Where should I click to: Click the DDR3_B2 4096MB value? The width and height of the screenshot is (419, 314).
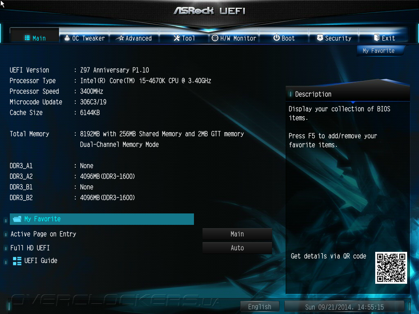click(x=108, y=198)
